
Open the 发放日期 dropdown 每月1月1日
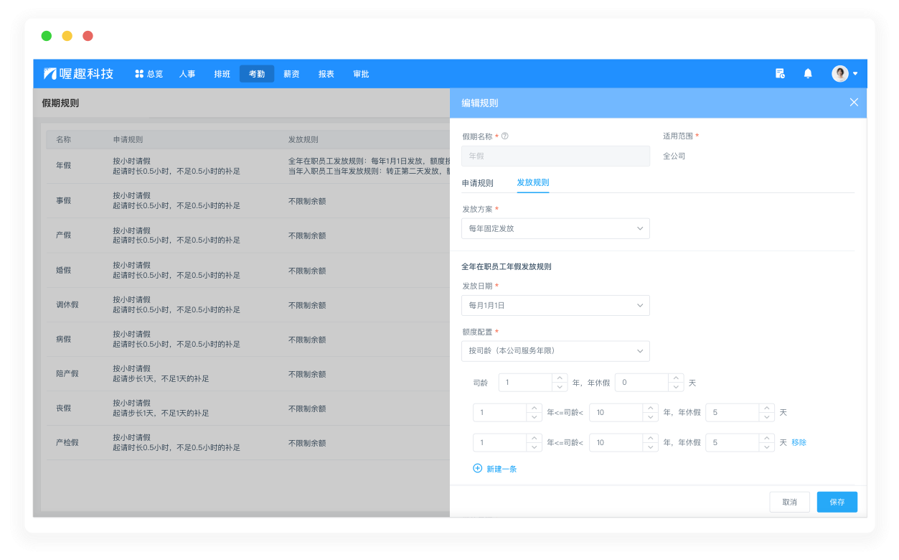(x=555, y=305)
